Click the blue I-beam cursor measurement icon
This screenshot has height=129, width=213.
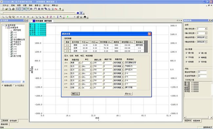(58, 17)
